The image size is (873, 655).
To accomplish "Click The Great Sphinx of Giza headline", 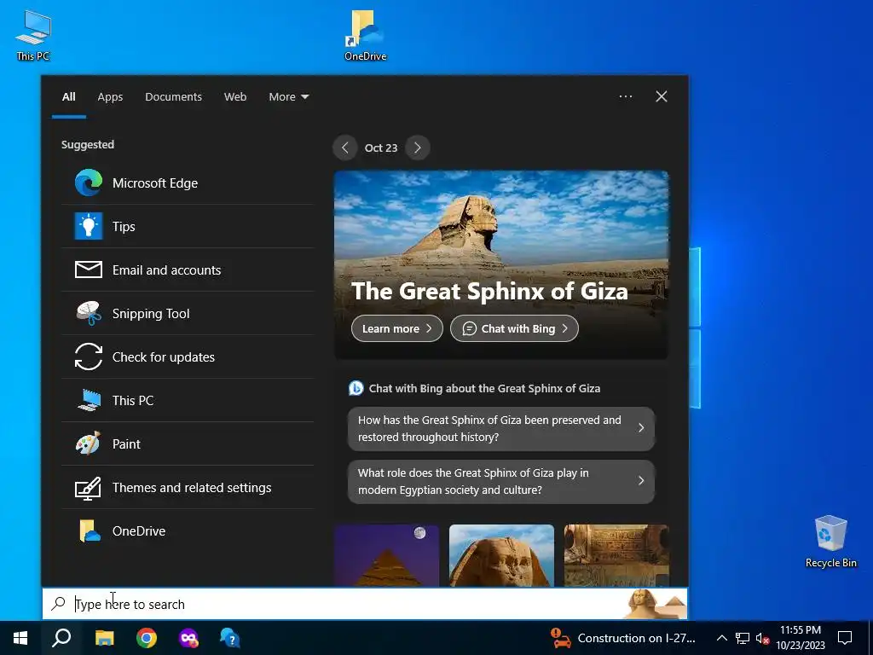I will pyautogui.click(x=489, y=291).
